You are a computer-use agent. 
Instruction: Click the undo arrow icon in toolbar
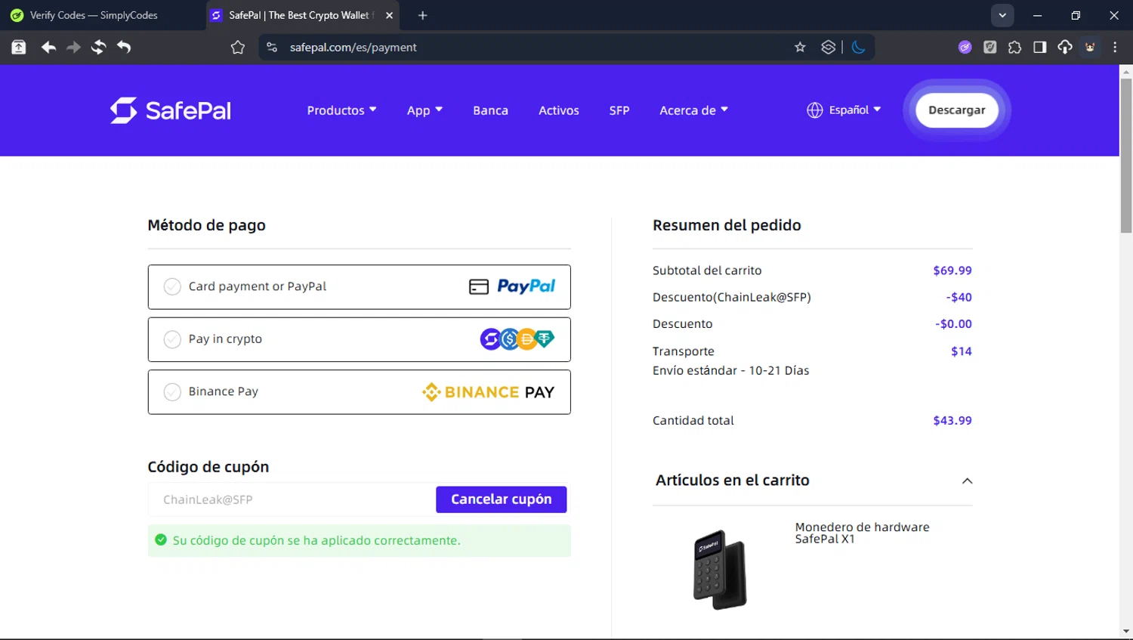[124, 47]
